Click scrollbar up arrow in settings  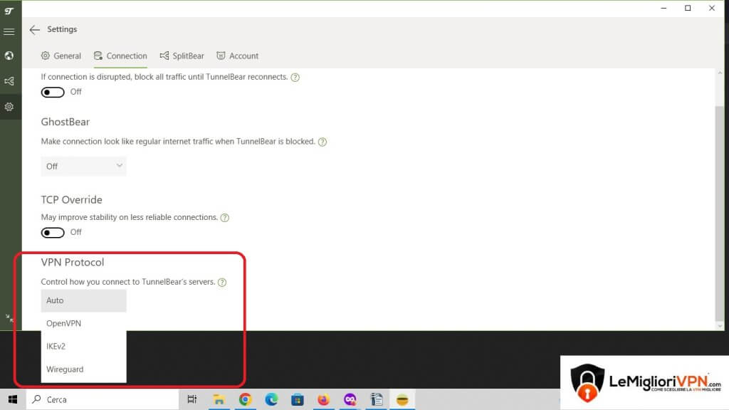tap(720, 73)
